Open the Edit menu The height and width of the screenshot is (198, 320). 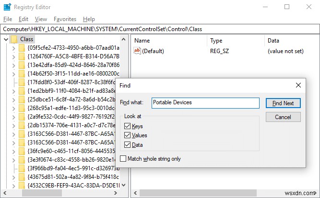24,19
